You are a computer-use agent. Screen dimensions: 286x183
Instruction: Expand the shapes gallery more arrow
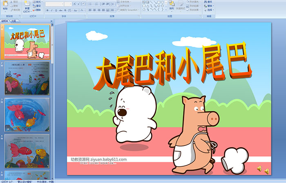(166, 9)
